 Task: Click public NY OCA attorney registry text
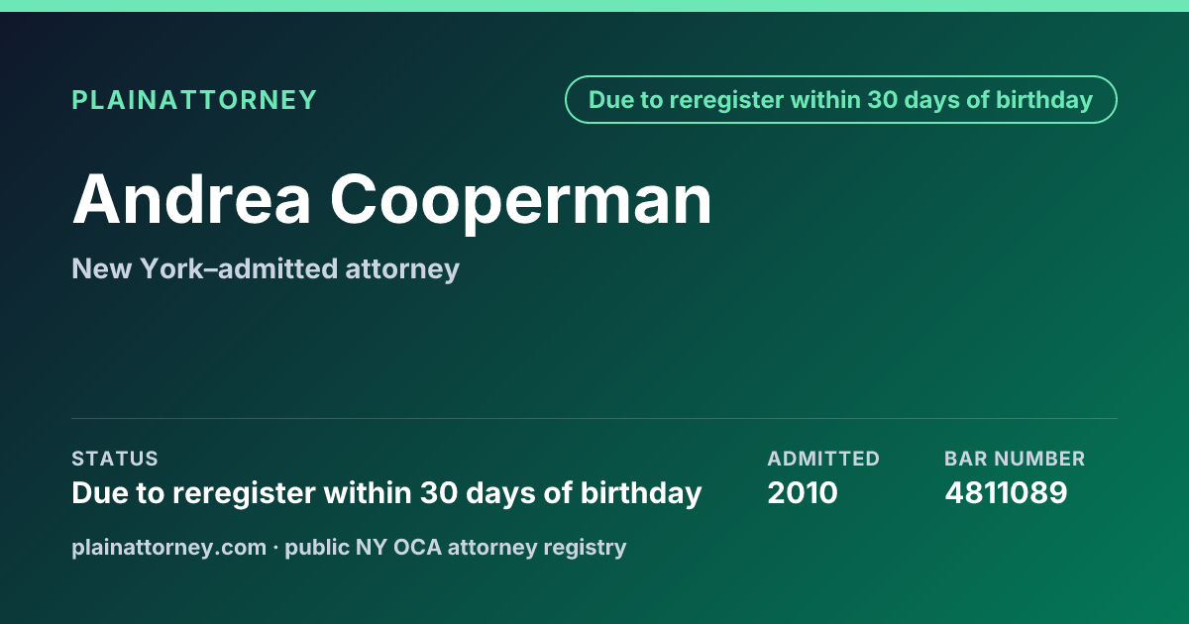tap(456, 547)
